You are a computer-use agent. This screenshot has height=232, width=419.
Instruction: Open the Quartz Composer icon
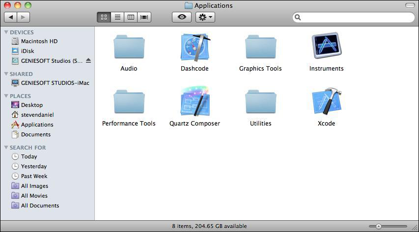[x=195, y=102]
